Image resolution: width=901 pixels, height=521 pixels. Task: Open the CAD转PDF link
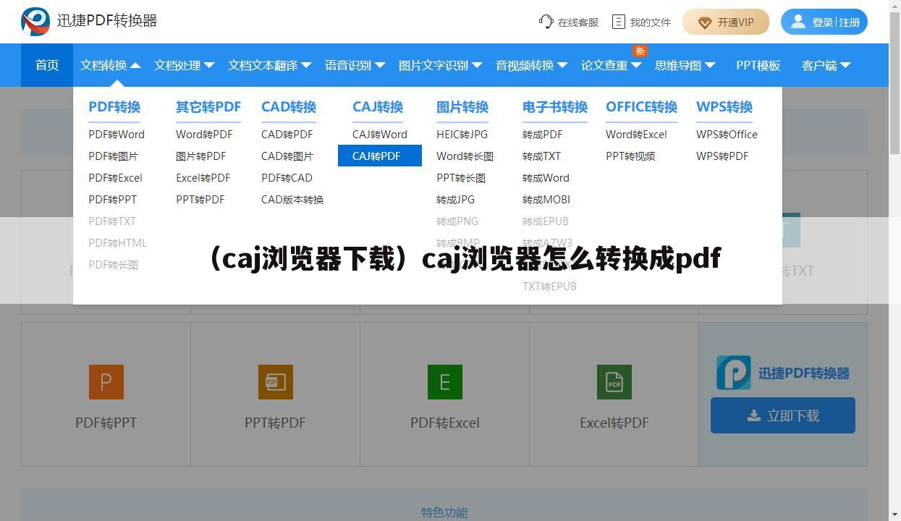[287, 134]
